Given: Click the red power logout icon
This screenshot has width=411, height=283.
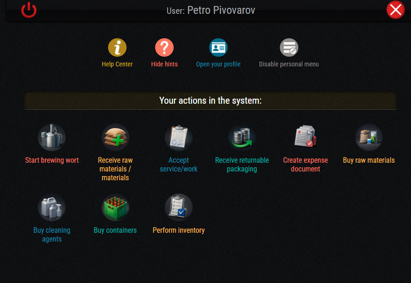Looking at the screenshot, I should coord(29,10).
